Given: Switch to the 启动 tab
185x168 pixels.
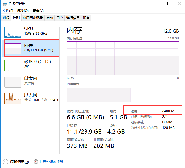Looking at the screenshot, I should click(50, 18).
